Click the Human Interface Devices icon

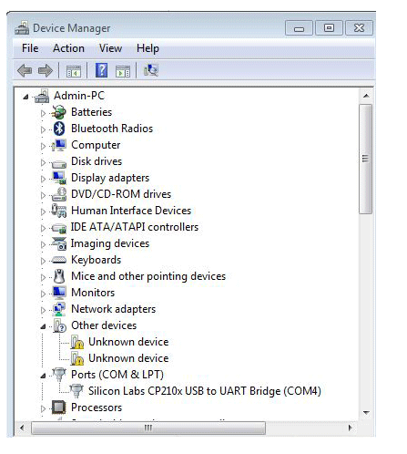pos(59,211)
